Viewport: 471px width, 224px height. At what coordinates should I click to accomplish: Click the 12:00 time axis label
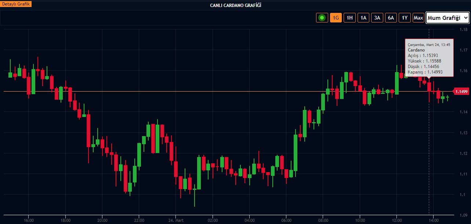pos(396,221)
